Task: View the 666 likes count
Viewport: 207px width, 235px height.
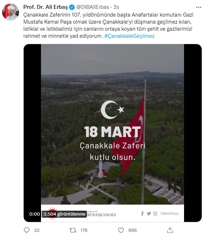Action: point(132,230)
